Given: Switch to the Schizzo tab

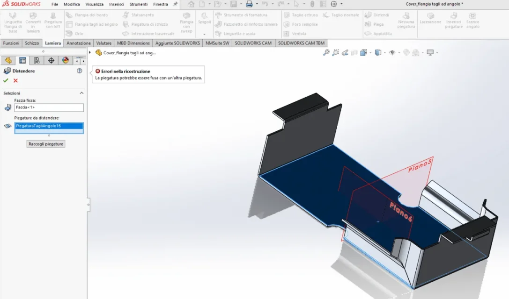Looking at the screenshot, I should point(32,43).
